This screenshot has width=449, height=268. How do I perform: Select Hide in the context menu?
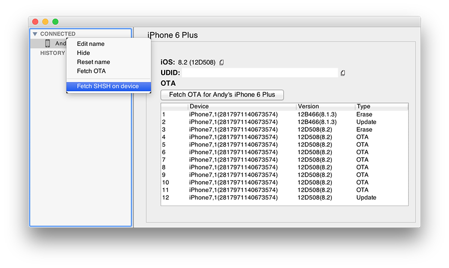tap(83, 53)
